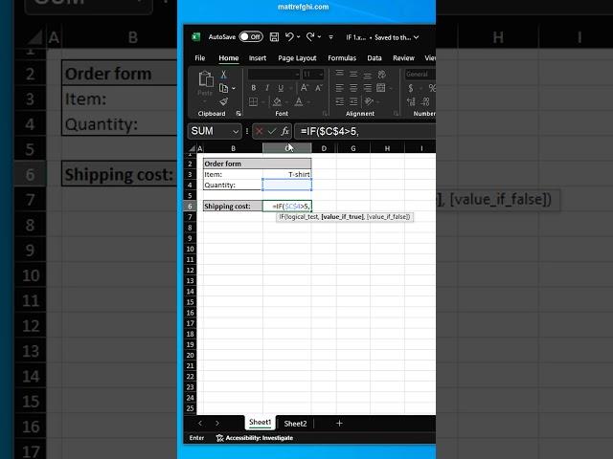Click the Increase Indent icon
The image size is (613, 459).
[x=353, y=101]
